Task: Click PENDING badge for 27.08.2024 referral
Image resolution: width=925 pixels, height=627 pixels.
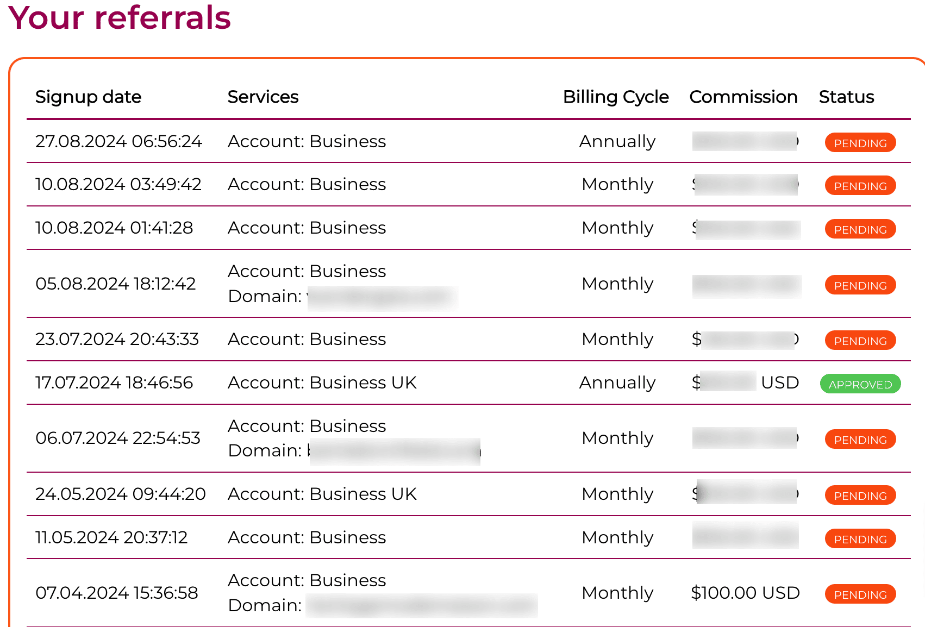Action: pyautogui.click(x=860, y=143)
